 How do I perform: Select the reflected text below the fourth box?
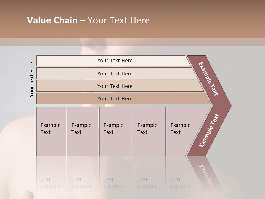147,183
